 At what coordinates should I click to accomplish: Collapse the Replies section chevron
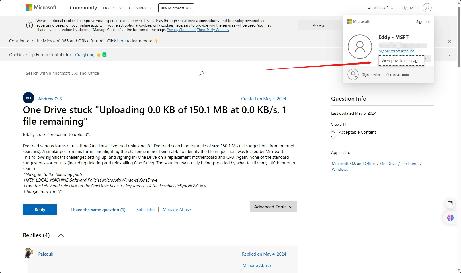pos(61,235)
